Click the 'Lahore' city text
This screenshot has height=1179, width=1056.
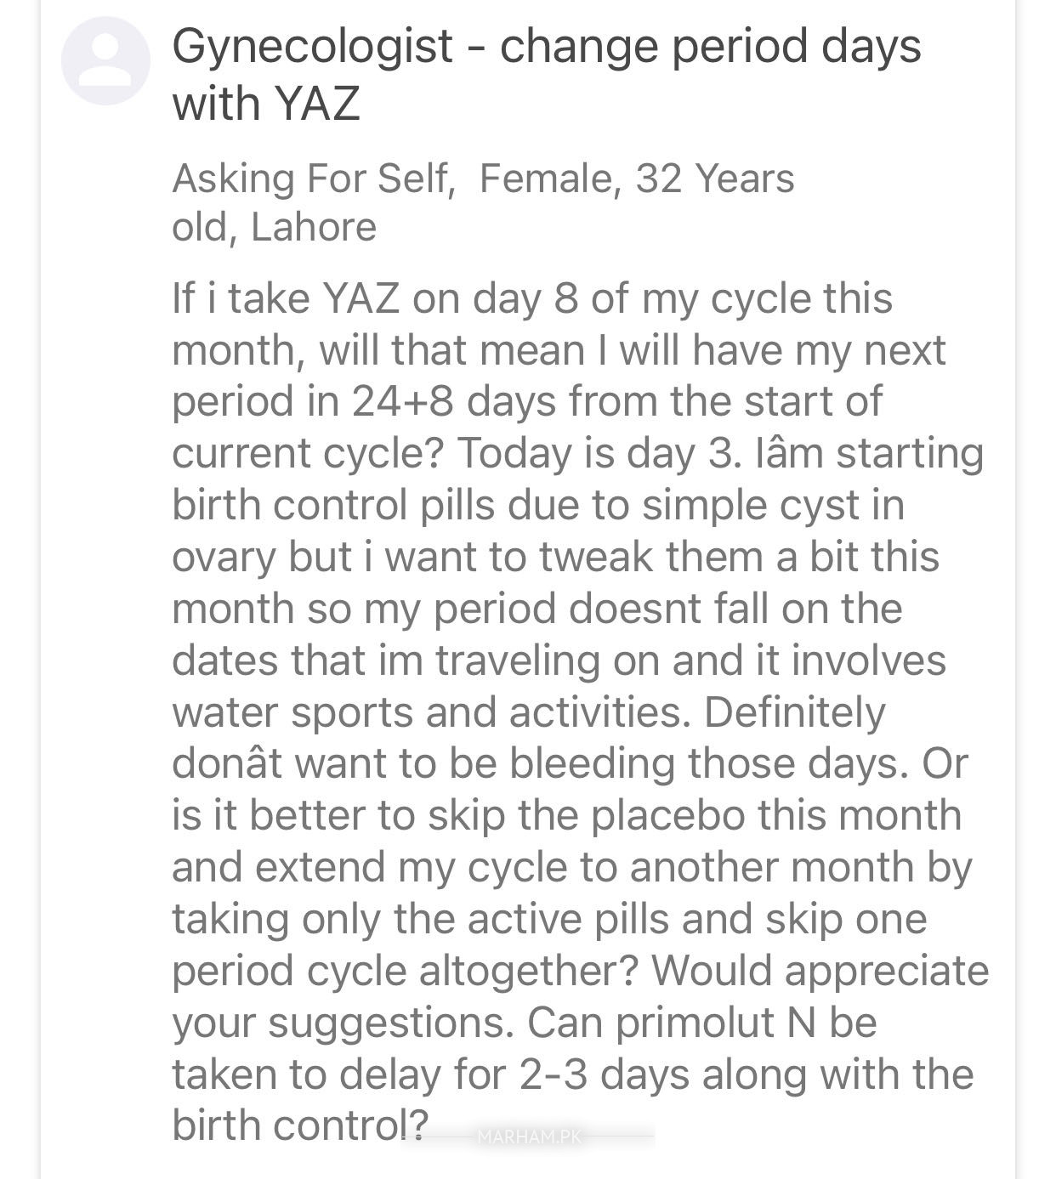click(x=314, y=227)
